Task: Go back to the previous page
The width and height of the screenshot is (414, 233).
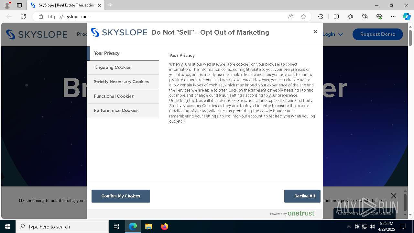Action: click(x=9, y=17)
